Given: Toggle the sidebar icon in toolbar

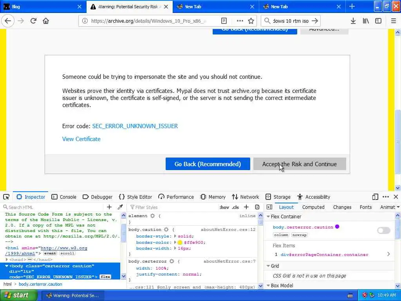Looking at the screenshot, I should [x=378, y=21].
